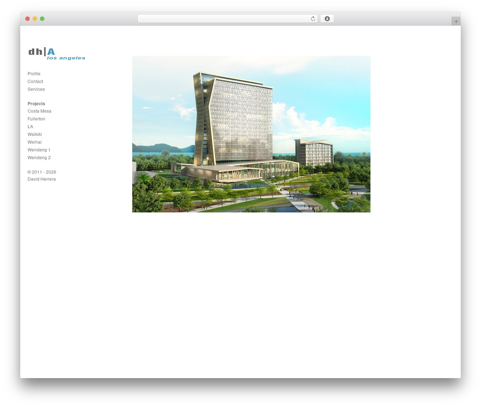
Task: Click the dh|A los angeles logo
Action: click(57, 54)
